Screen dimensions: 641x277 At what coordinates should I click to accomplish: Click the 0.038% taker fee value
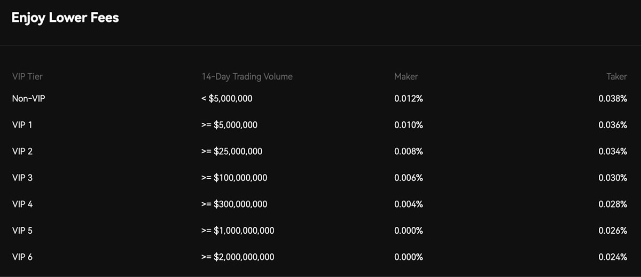point(613,98)
